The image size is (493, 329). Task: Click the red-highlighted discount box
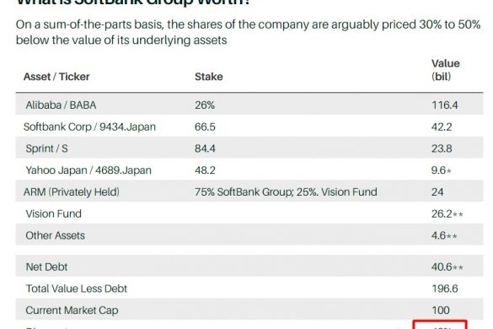point(440,325)
